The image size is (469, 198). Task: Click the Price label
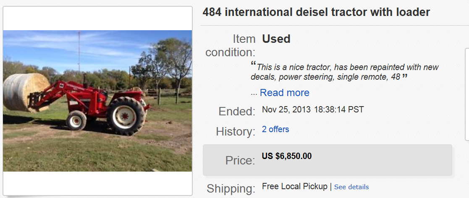point(240,160)
